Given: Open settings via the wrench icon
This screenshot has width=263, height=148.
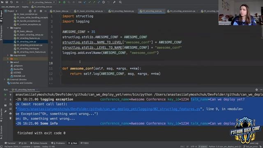Looking at the screenshot, I should pos(114,2).
